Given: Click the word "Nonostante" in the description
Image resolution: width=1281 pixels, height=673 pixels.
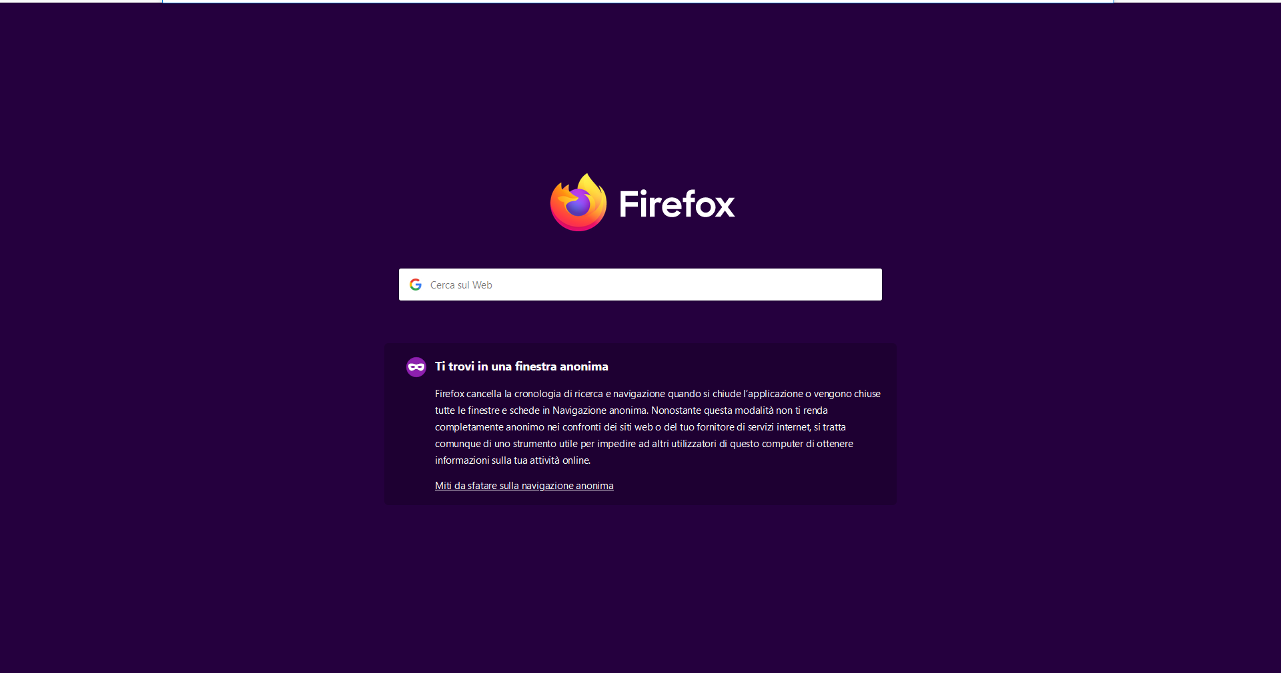Looking at the screenshot, I should 676,410.
